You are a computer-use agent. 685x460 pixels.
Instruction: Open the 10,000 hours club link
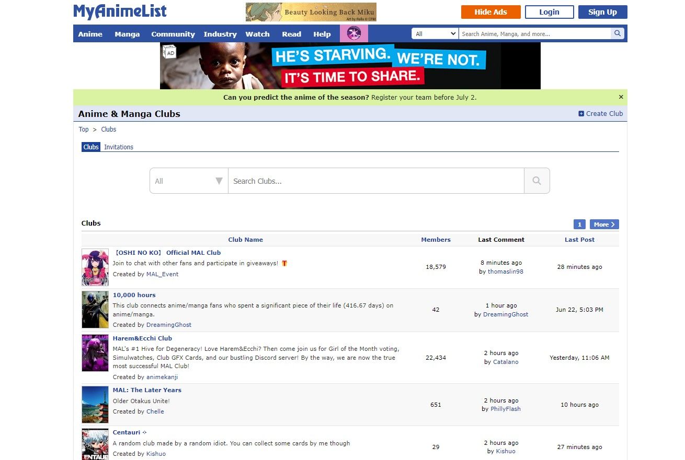[x=134, y=295]
